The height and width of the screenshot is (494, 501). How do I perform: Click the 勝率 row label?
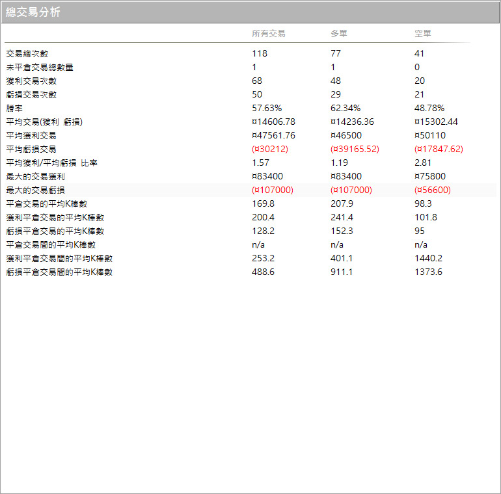click(x=14, y=109)
